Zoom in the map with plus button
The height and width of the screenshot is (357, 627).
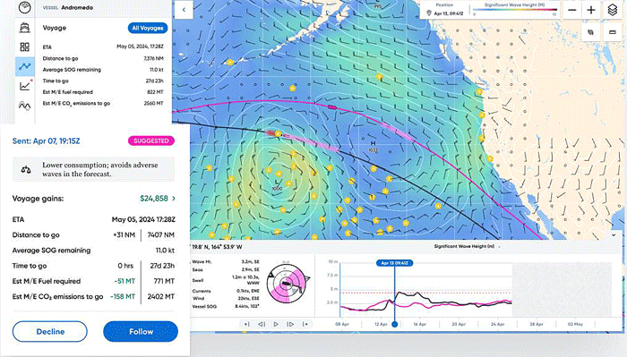(x=591, y=10)
